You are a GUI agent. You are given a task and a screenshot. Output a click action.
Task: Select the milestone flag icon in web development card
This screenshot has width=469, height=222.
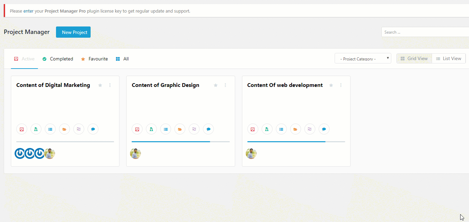[310, 129]
